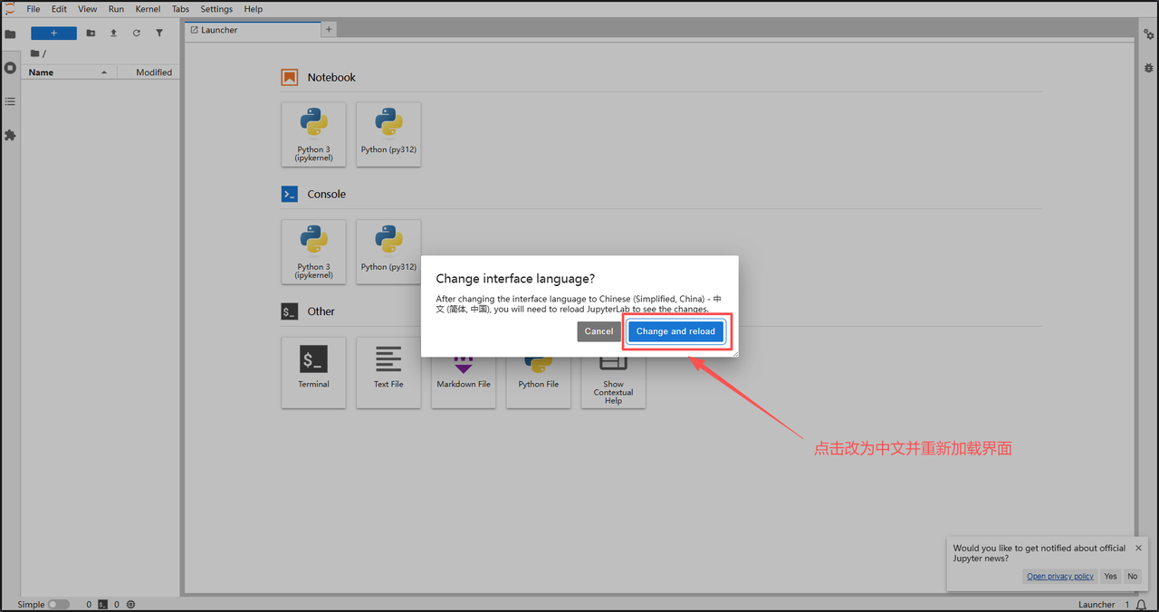This screenshot has width=1159, height=612.
Task: Dismiss the Jupyter news notification
Action: (x=1138, y=548)
